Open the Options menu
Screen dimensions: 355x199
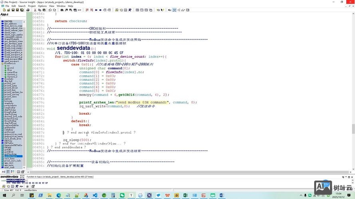click(x=42, y=6)
